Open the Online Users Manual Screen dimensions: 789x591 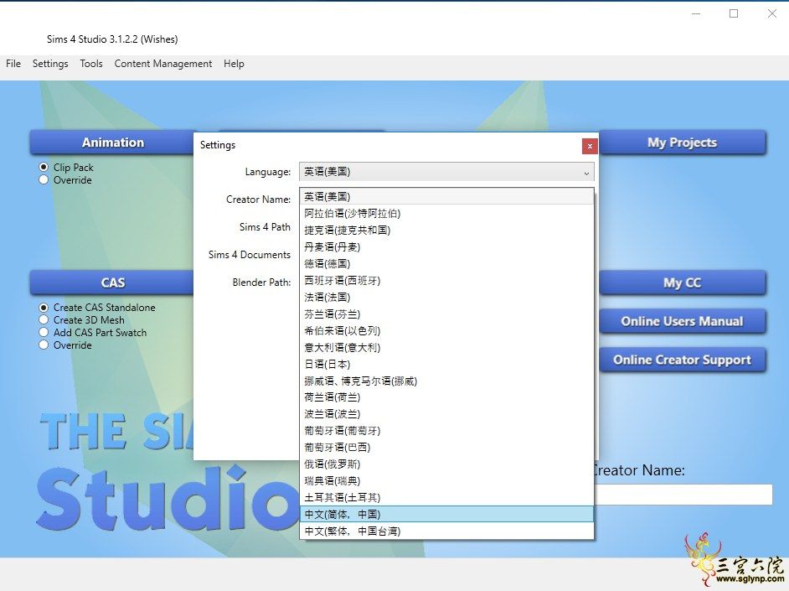[683, 321]
